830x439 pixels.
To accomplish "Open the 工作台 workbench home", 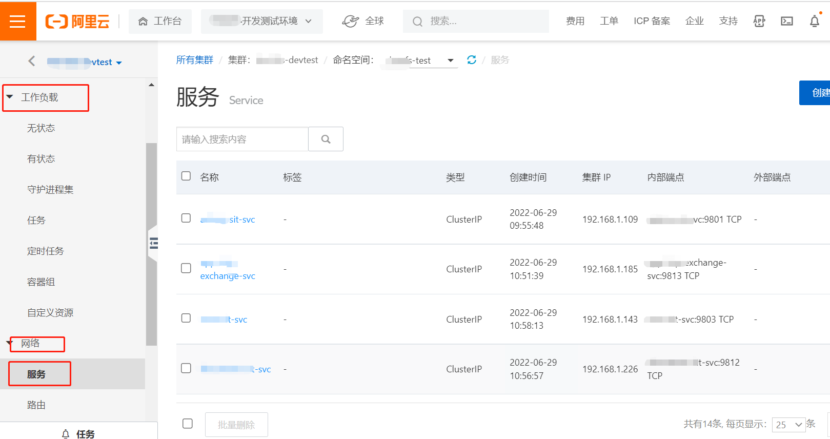I will [160, 21].
